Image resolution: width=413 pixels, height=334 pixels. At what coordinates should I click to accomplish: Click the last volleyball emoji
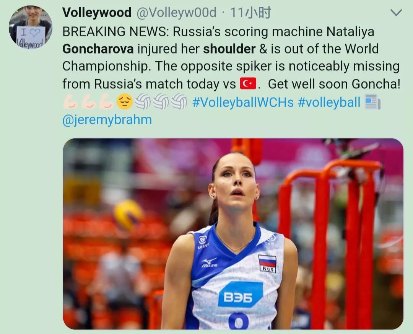pyautogui.click(x=179, y=101)
